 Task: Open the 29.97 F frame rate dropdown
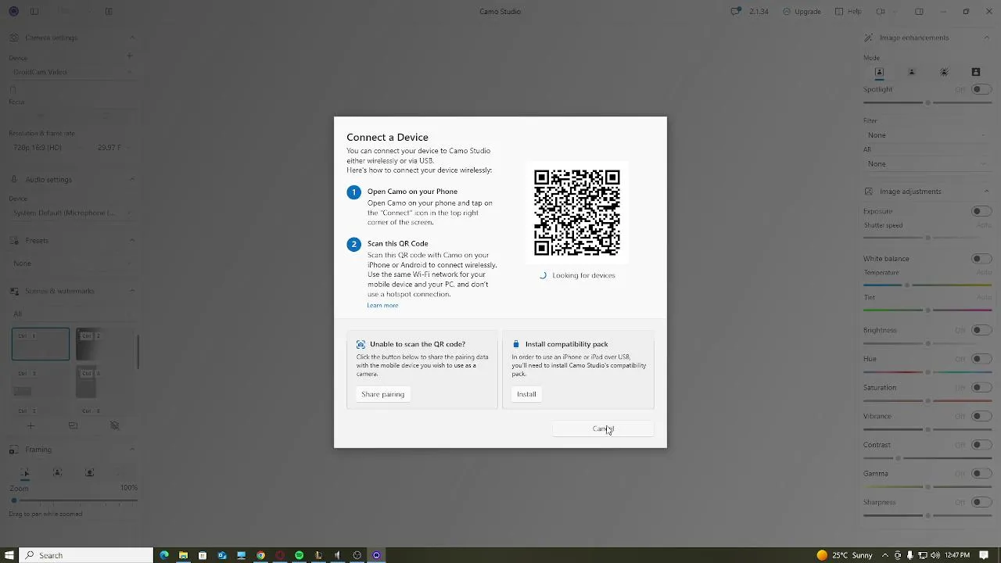[114, 147]
